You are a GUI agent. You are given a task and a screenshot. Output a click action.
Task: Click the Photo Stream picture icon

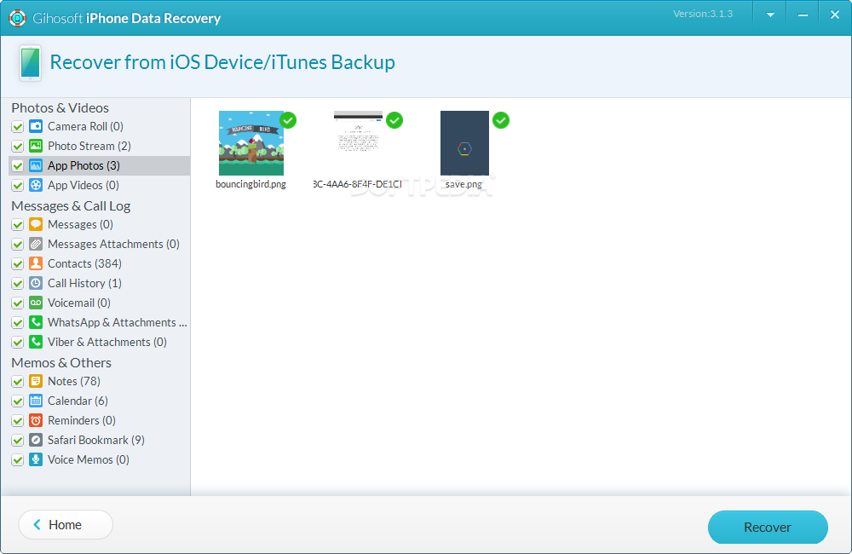36,146
